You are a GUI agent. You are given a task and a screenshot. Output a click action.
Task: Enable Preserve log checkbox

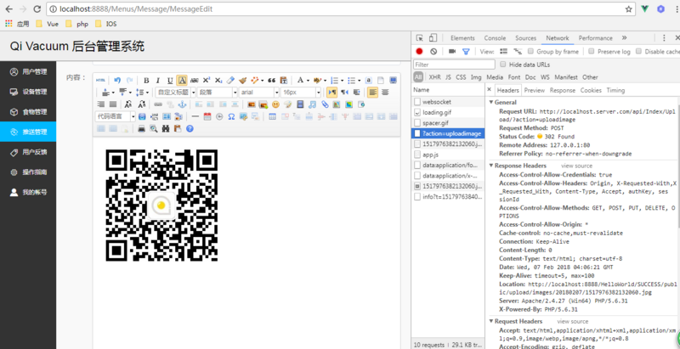point(591,51)
